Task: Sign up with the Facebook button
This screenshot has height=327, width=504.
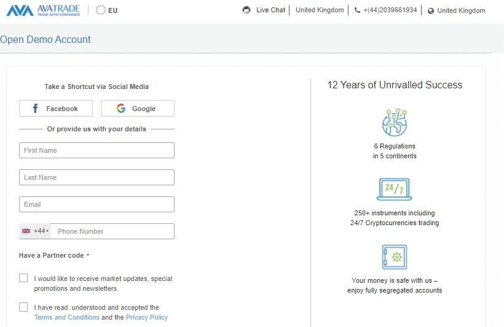Action: 56,109
